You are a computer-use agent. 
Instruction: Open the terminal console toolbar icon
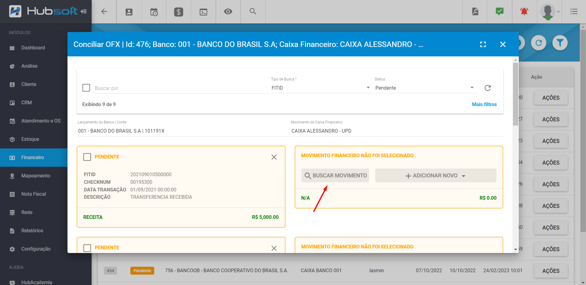(203, 12)
